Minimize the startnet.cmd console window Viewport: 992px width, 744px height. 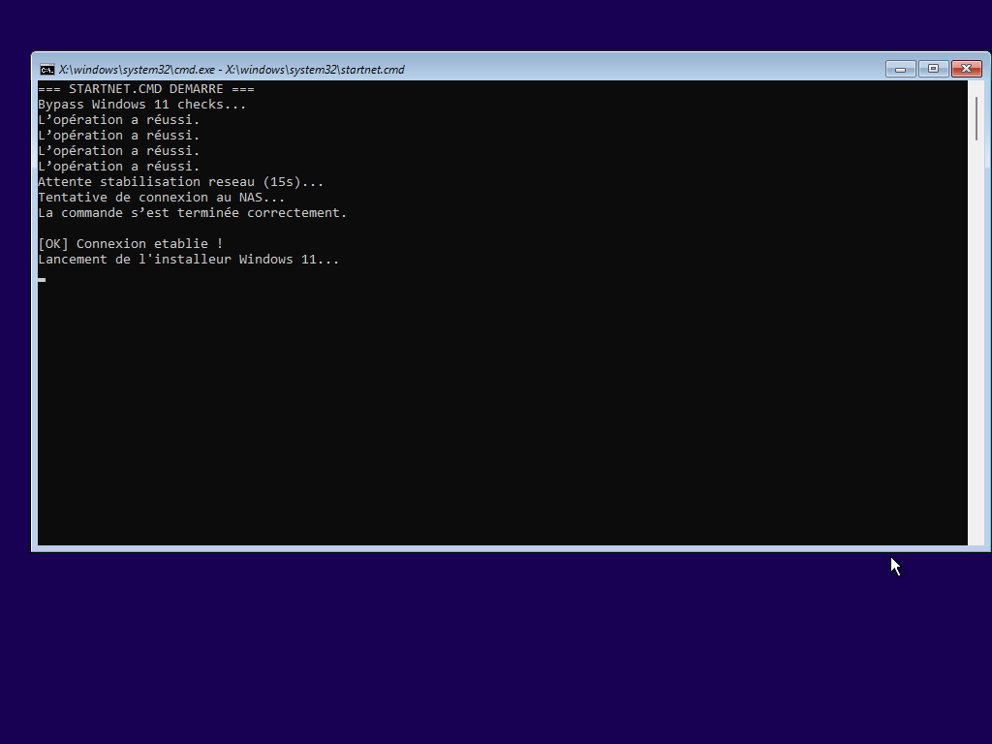tap(900, 69)
